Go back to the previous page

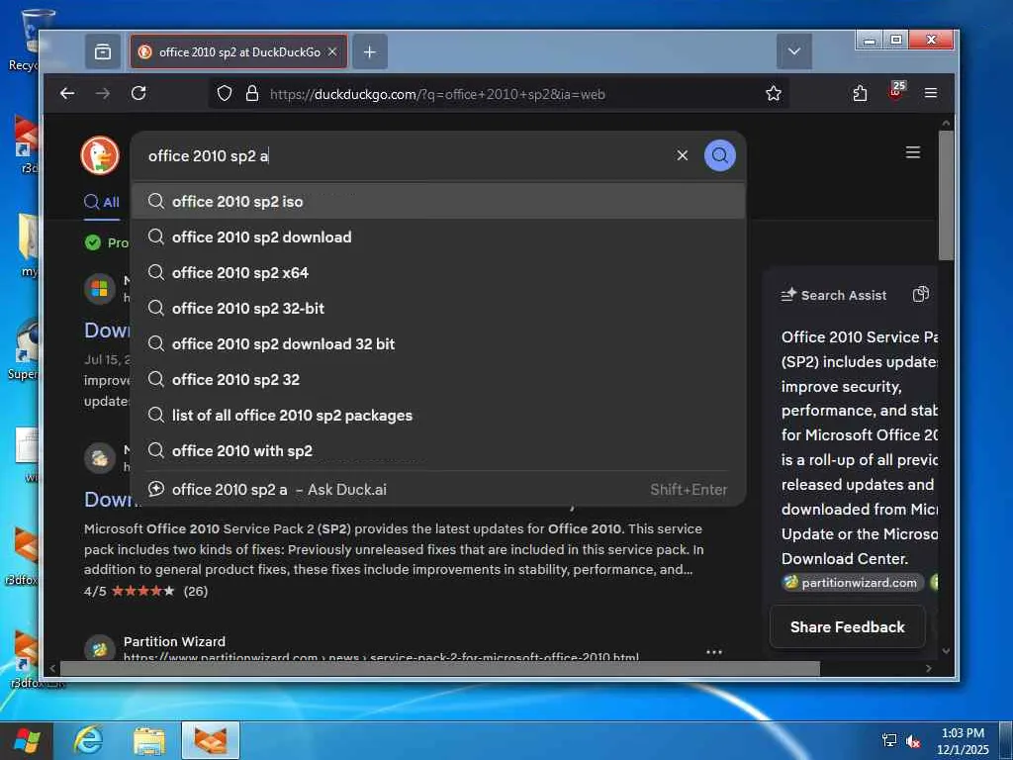67,94
